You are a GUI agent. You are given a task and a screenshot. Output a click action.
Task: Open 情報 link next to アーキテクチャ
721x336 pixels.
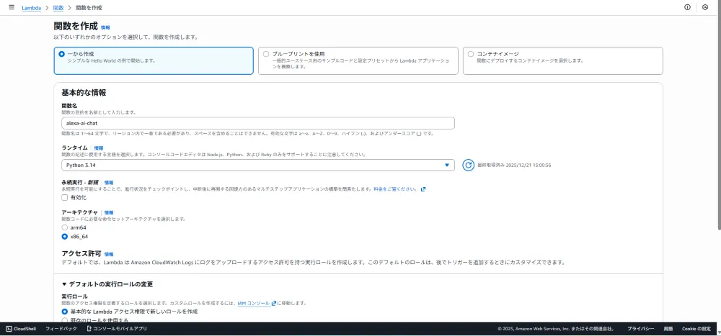[x=109, y=212]
